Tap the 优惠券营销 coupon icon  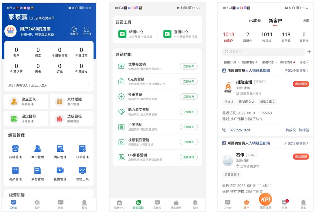pos(121,66)
